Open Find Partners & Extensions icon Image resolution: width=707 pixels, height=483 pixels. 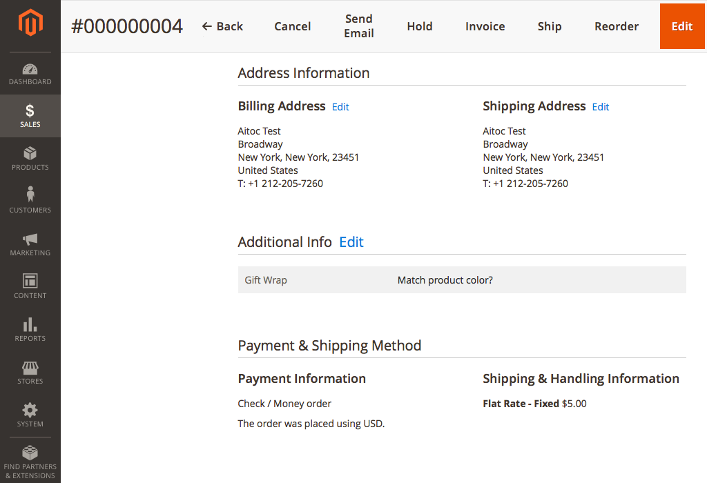[30, 453]
